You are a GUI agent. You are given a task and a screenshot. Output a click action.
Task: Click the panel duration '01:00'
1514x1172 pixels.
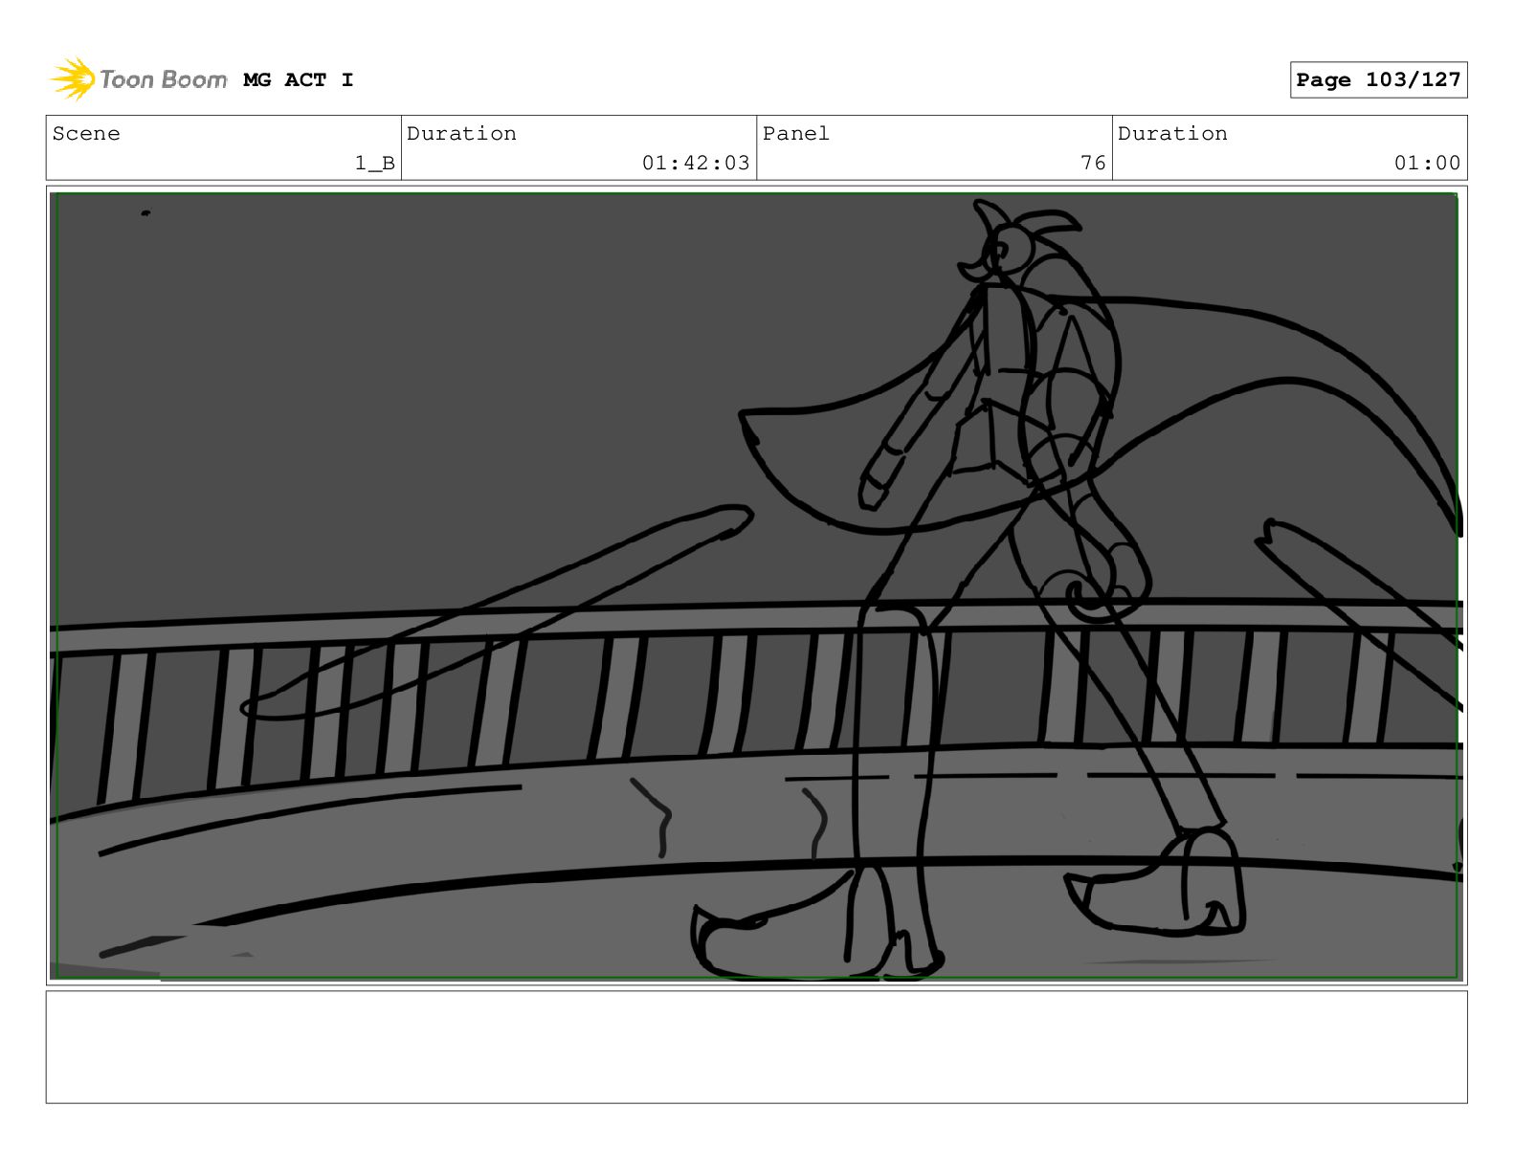click(1427, 163)
